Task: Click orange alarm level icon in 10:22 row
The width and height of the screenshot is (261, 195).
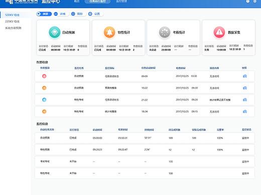Action: [x=44, y=88]
